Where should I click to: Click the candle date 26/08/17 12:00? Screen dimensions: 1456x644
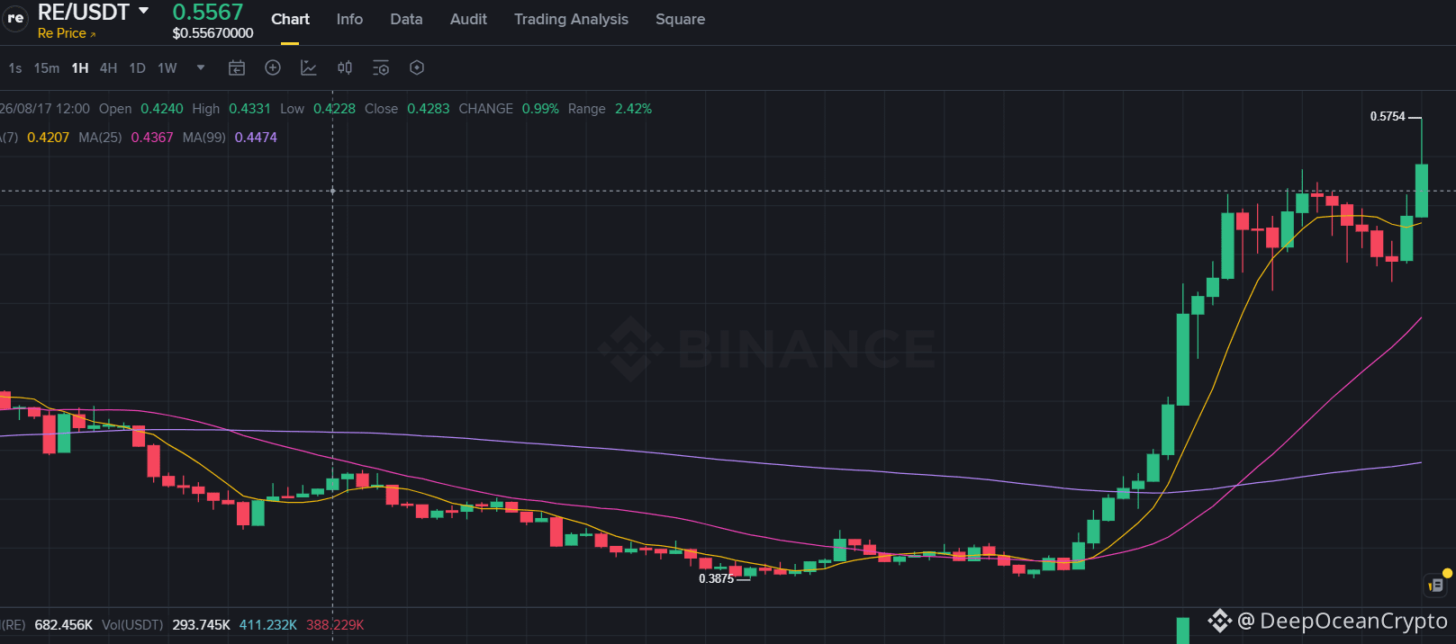pyautogui.click(x=45, y=109)
